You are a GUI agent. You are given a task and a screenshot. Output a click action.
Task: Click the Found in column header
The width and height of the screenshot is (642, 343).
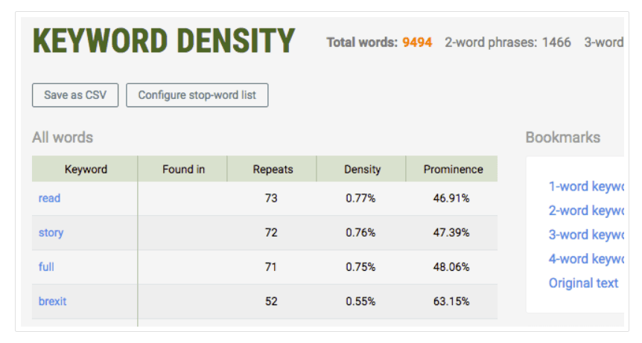tap(182, 169)
